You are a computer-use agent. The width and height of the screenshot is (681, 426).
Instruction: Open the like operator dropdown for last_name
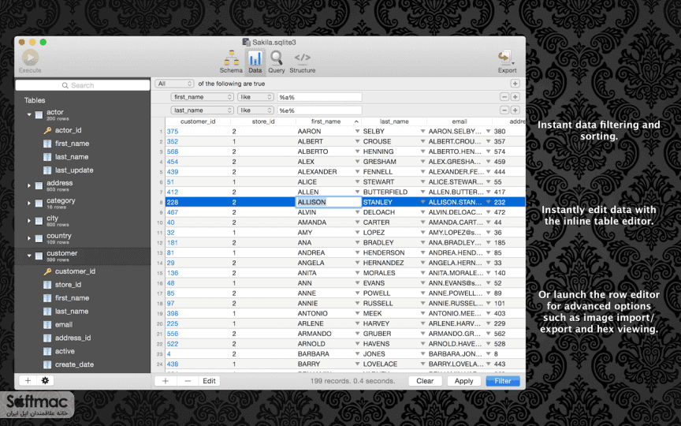click(x=255, y=110)
